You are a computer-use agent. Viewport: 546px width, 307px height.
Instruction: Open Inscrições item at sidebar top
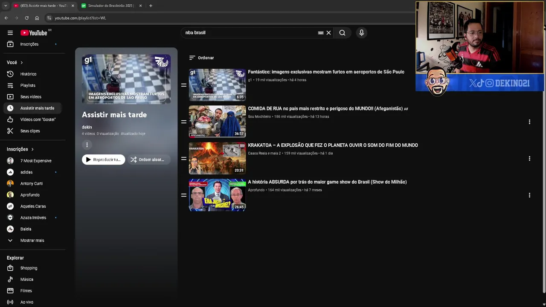coord(33,44)
